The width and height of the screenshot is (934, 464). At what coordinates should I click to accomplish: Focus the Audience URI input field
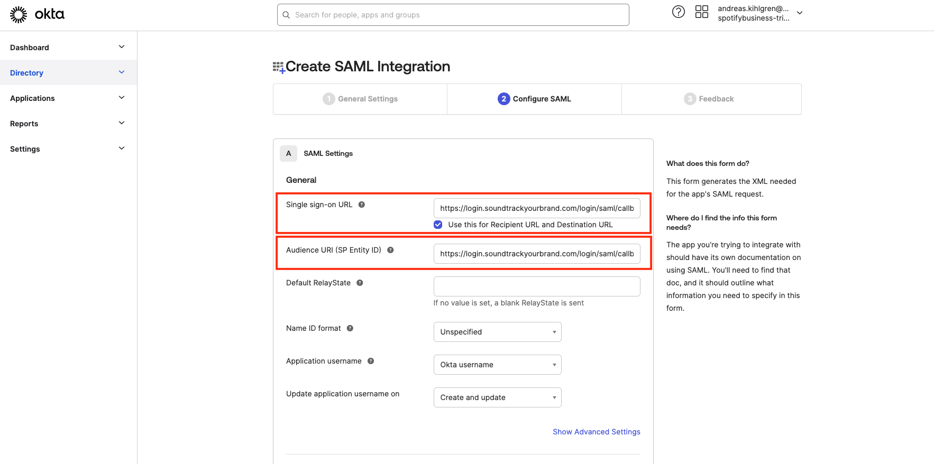(537, 254)
